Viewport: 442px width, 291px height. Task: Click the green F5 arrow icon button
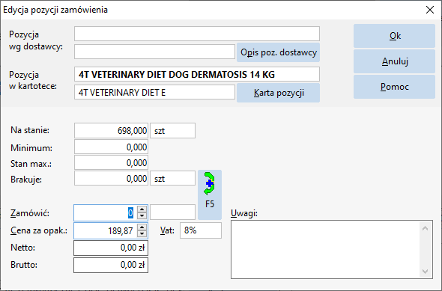[210, 194]
